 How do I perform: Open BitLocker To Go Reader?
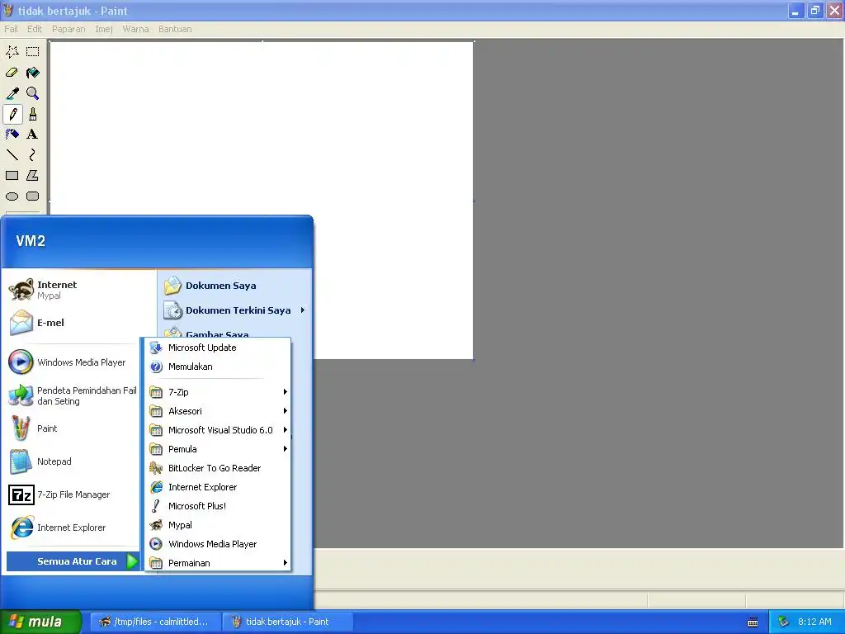218,468
